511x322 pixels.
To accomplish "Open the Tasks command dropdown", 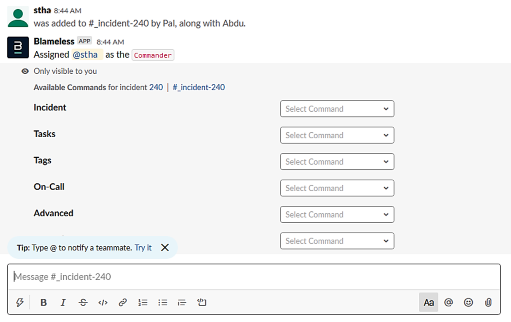I will click(x=337, y=135).
